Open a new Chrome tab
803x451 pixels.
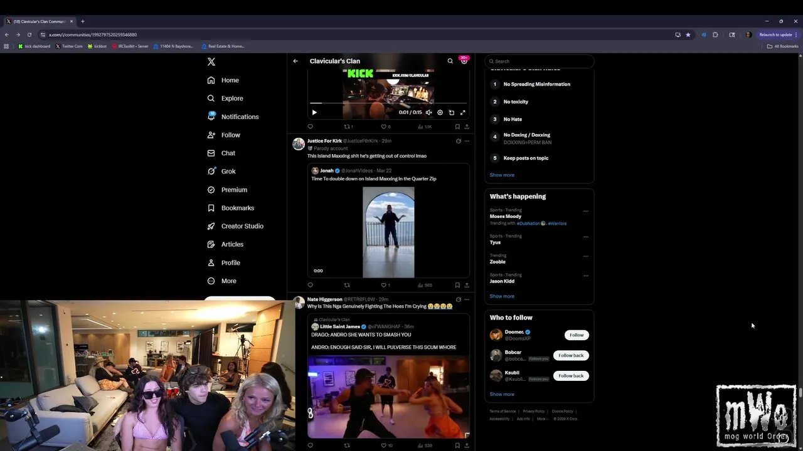tap(82, 21)
